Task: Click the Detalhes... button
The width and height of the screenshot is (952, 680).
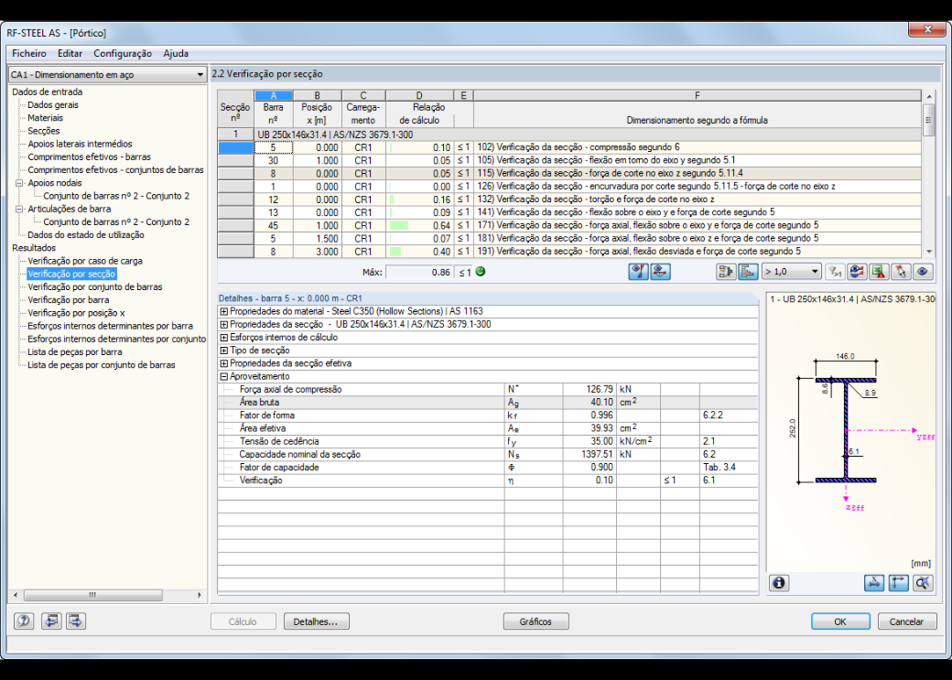Action: 316,621
